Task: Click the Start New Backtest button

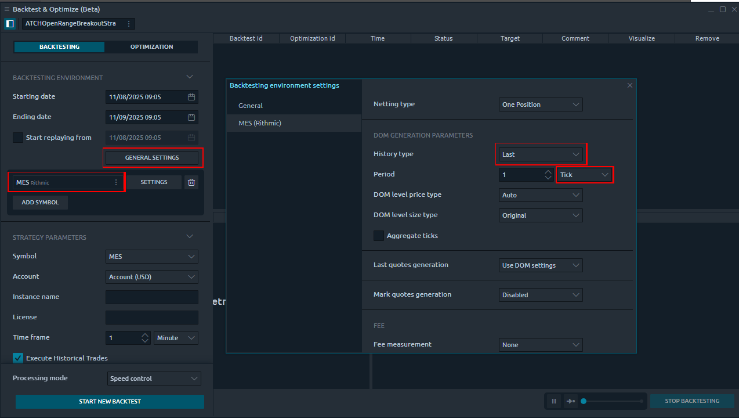Action: point(110,402)
